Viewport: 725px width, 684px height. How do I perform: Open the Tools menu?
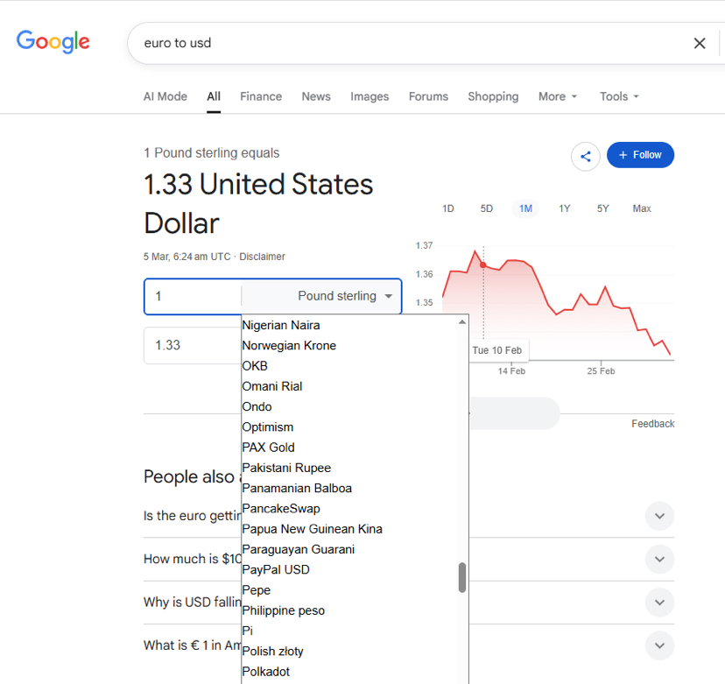(619, 96)
